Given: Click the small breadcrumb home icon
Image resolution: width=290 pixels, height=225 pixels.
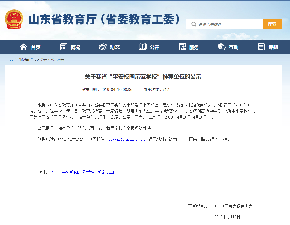Looking at the screenshot, I should (x=11, y=60).
